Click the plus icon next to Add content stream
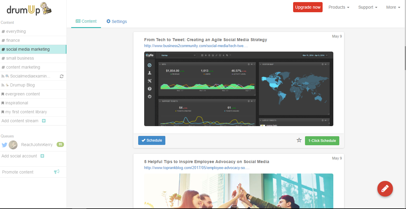Screen dimensions: 406x209 (44, 121)
